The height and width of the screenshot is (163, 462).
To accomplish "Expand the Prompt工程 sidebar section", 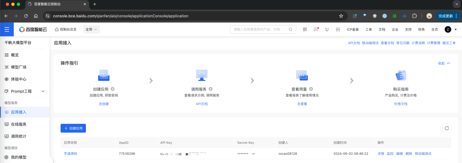I will coord(43,91).
